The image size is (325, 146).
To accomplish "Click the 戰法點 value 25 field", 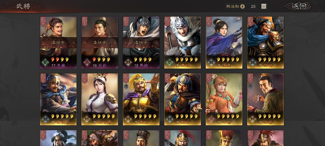I will [253, 6].
